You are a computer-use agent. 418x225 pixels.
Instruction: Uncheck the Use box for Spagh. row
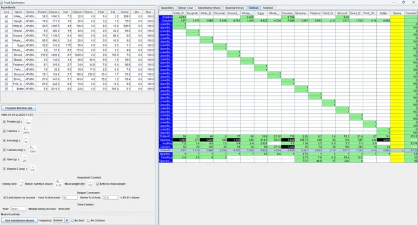pos(6,21)
